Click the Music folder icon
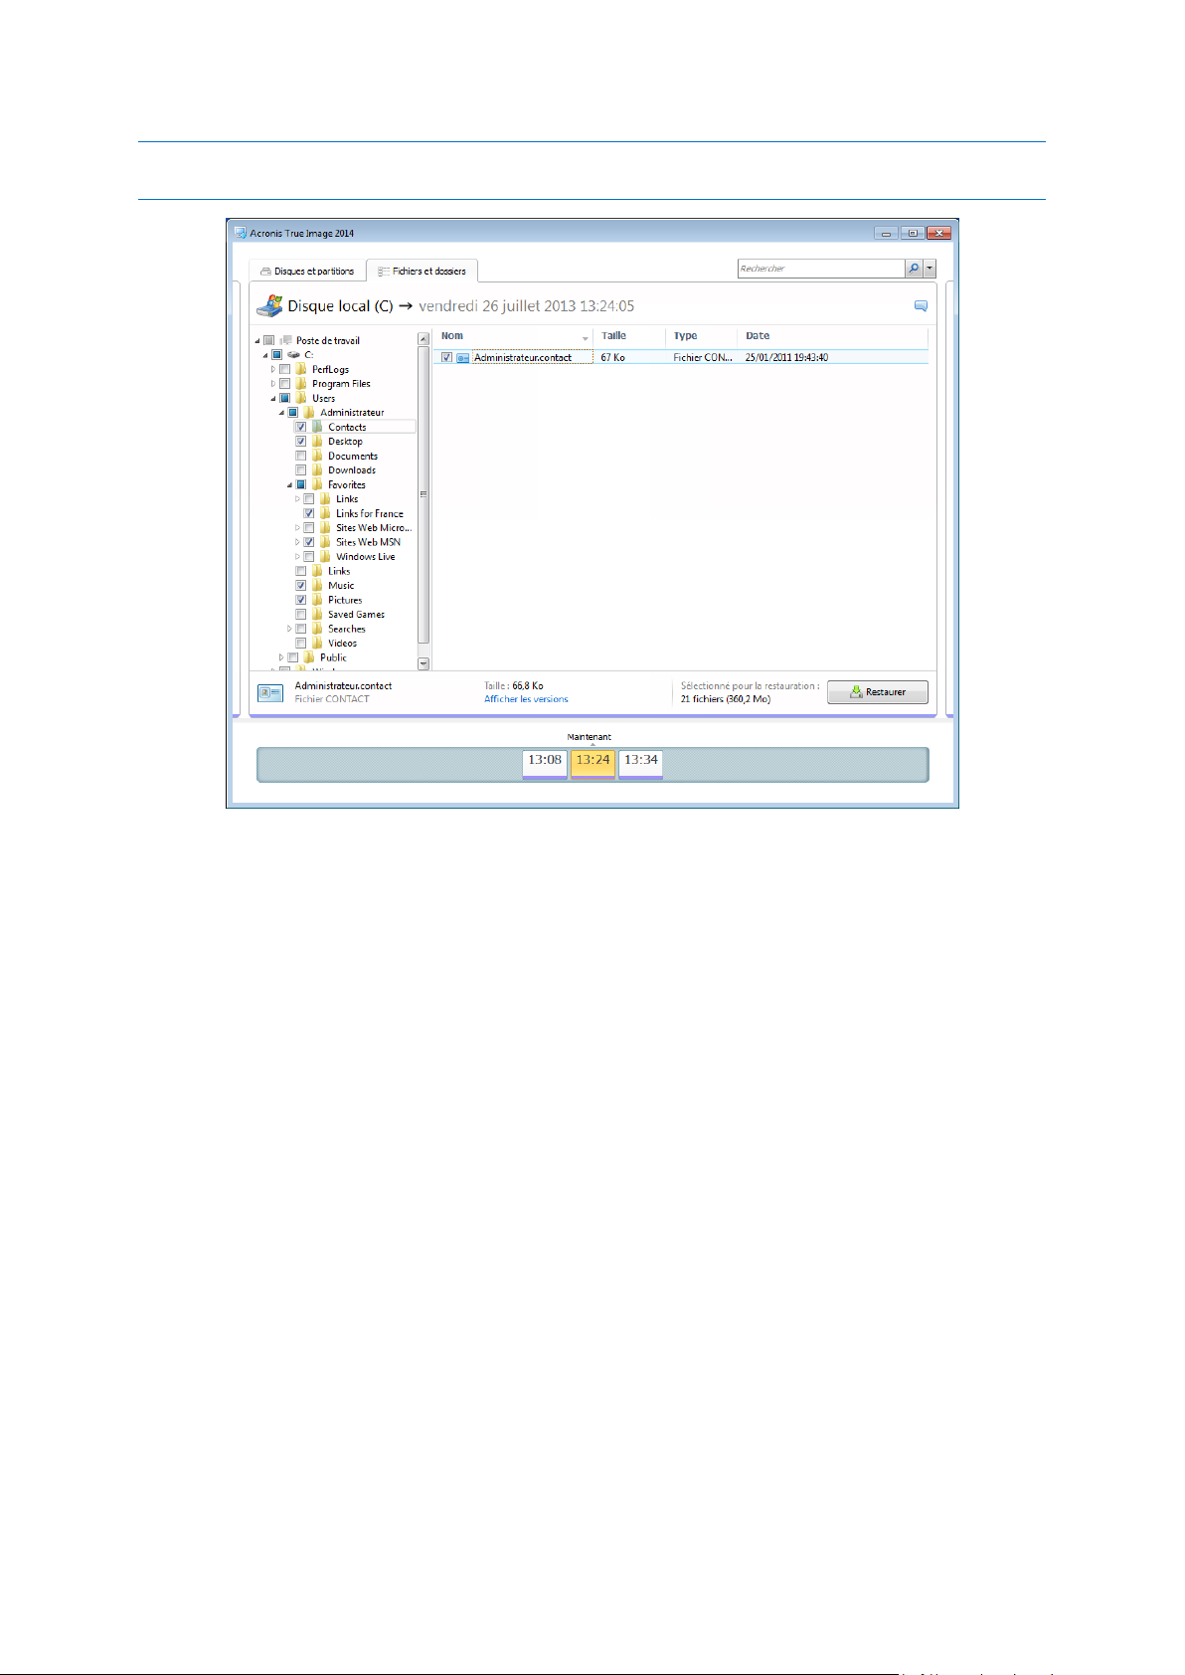The image size is (1185, 1675). (317, 586)
